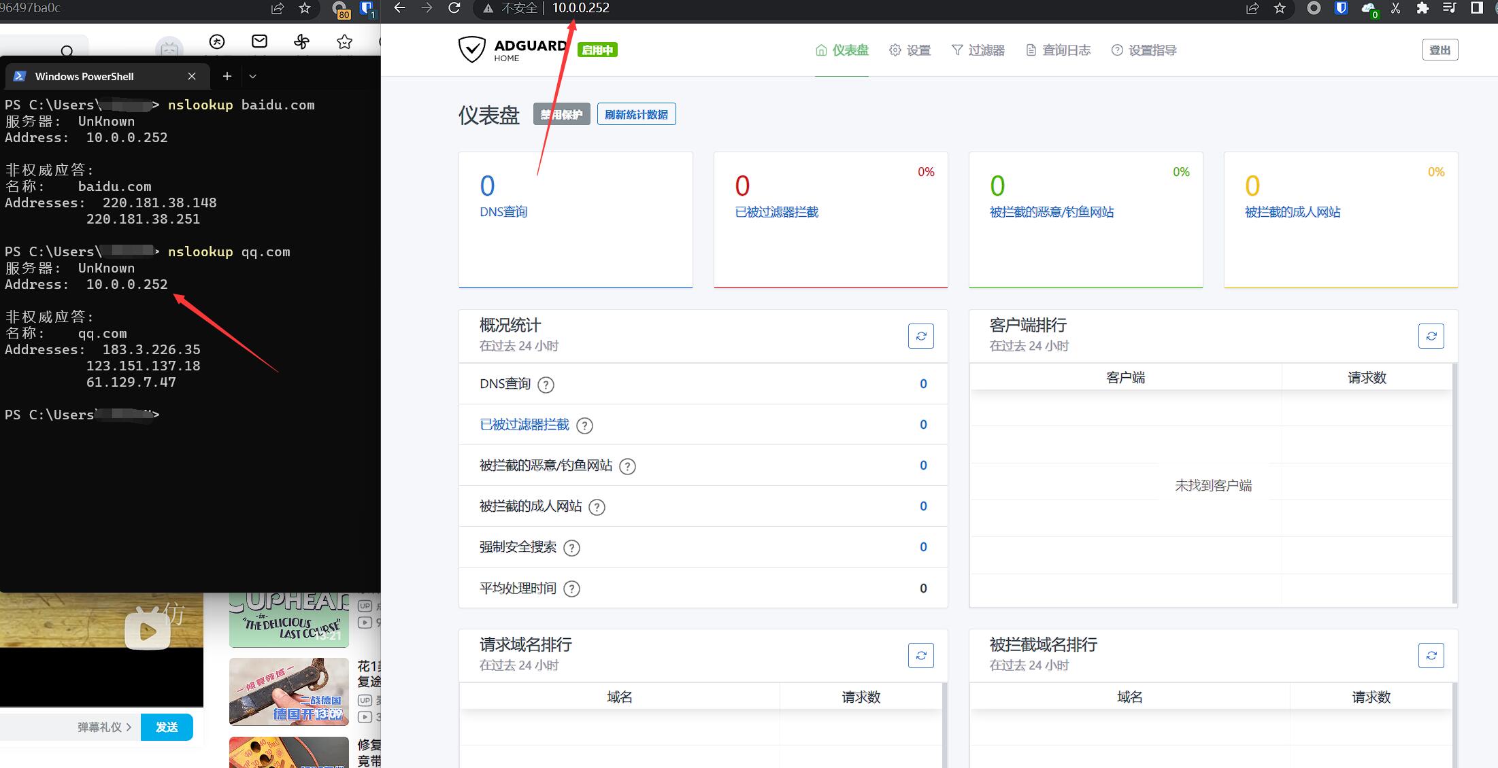Click the 登出 logout button
This screenshot has width=1498, height=768.
(1439, 50)
